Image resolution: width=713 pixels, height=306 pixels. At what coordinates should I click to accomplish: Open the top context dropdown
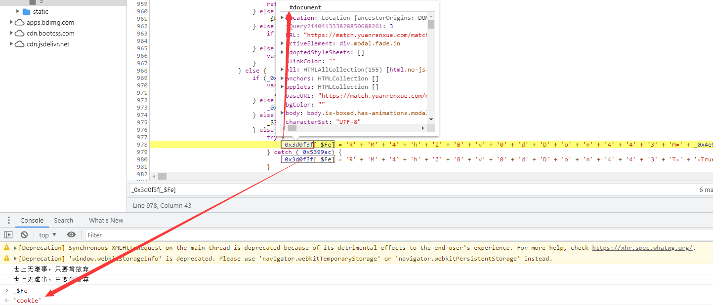coord(47,235)
